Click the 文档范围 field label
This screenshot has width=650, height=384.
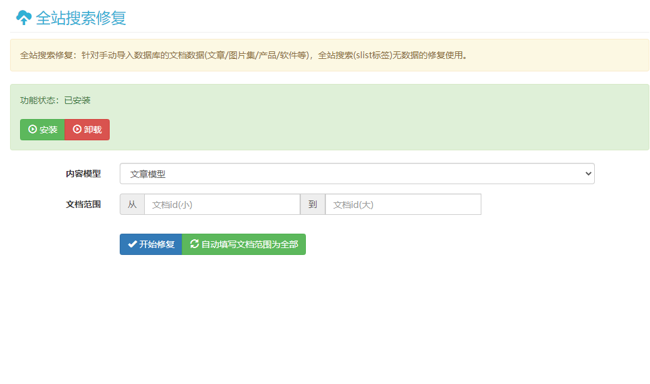point(83,204)
